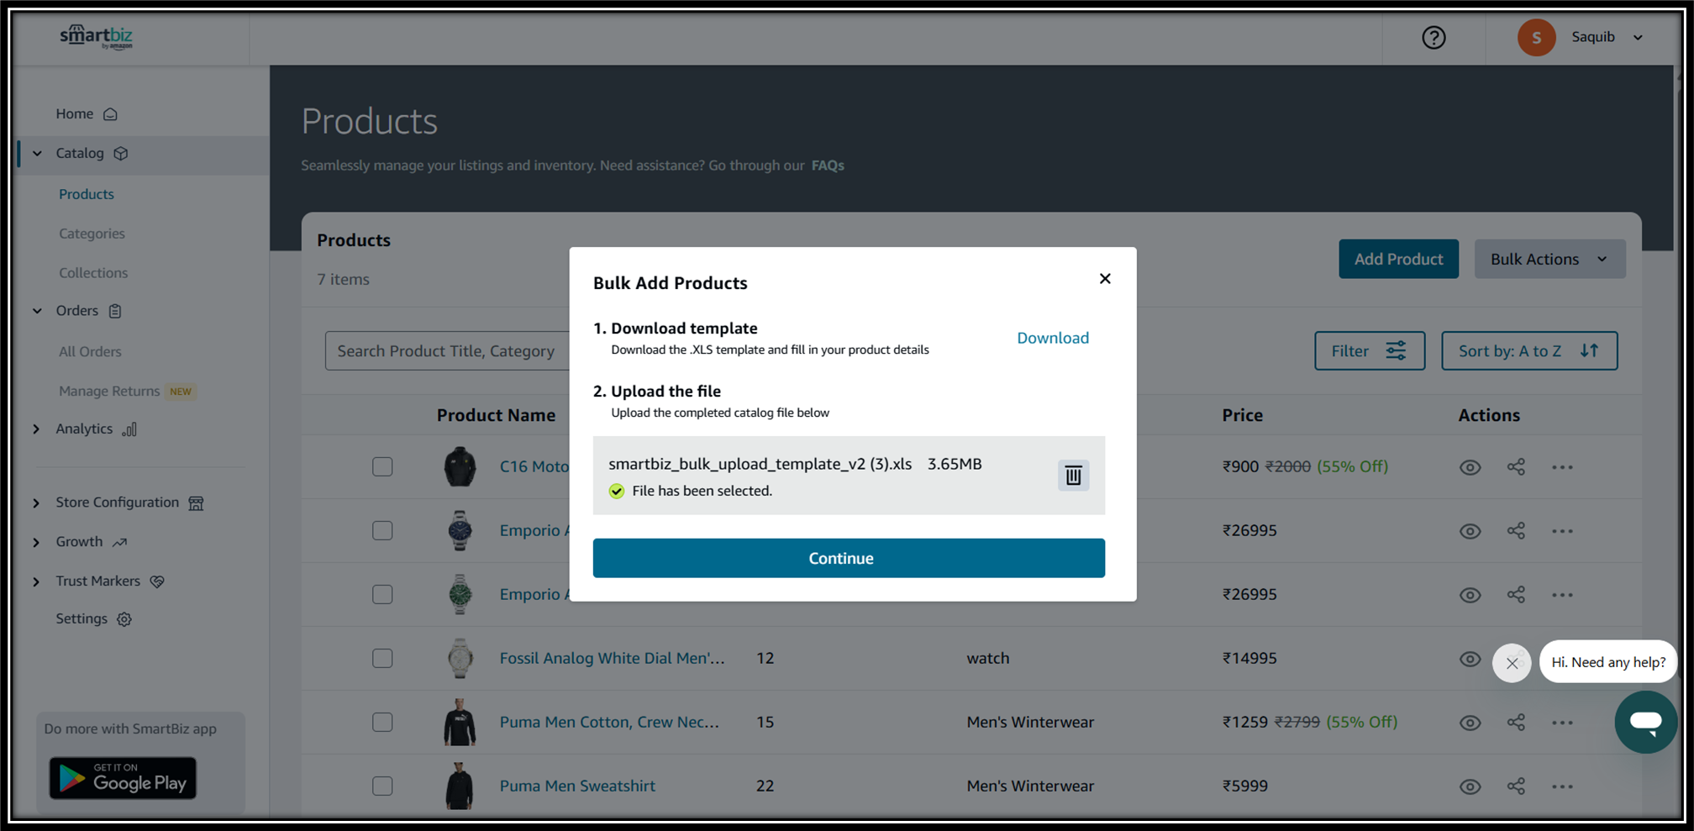Collapse the Orders section
Screen dimensions: 1694x831
(37, 311)
